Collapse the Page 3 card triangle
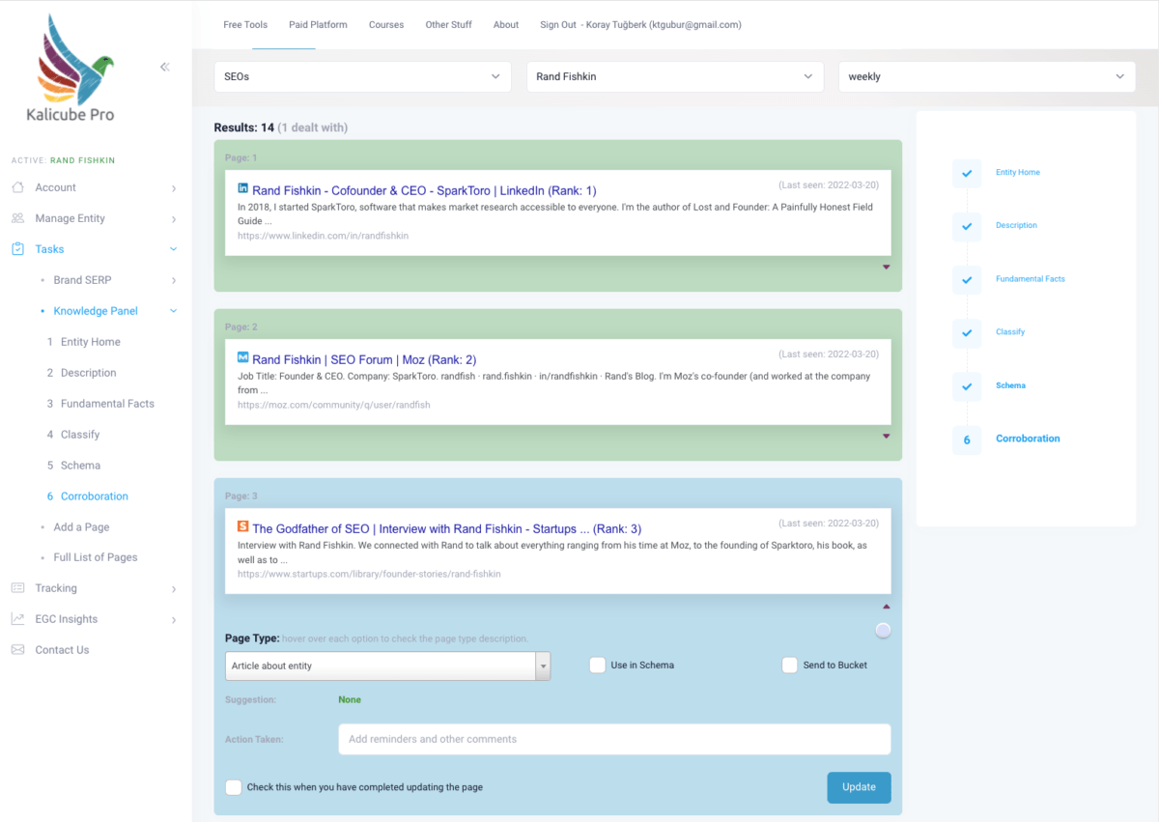The image size is (1159, 822). tap(886, 607)
